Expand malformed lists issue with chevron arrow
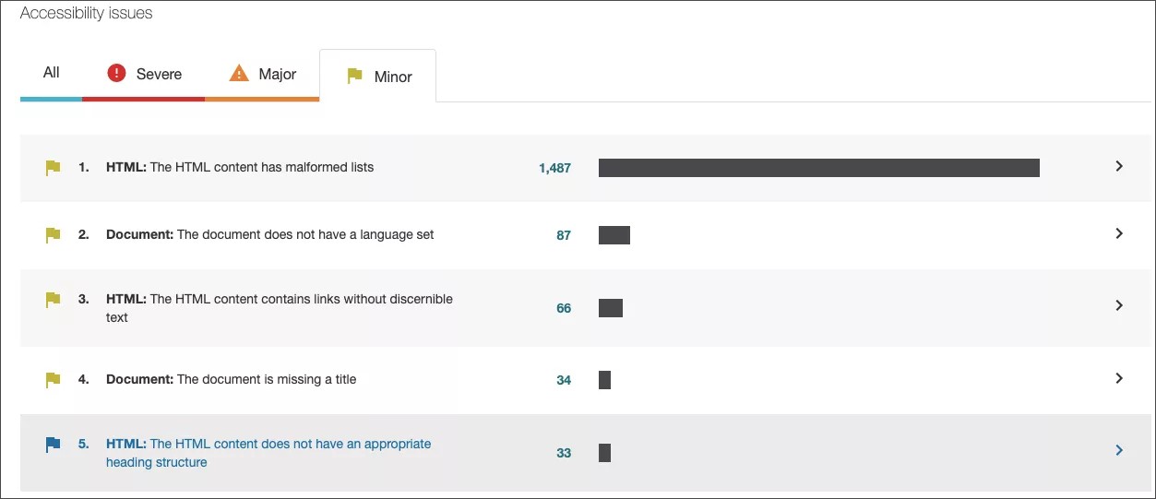 coord(1118,167)
